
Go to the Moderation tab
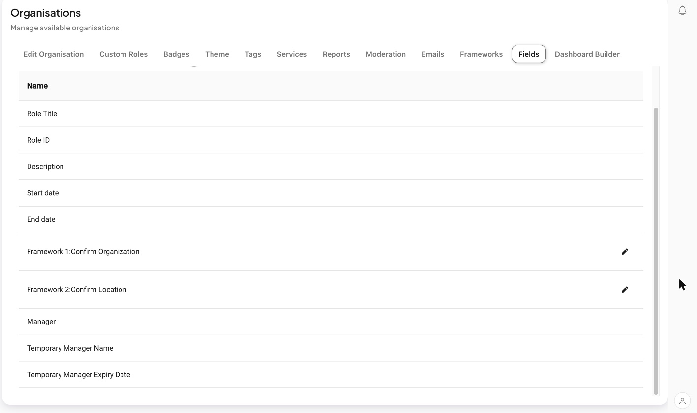(x=386, y=54)
